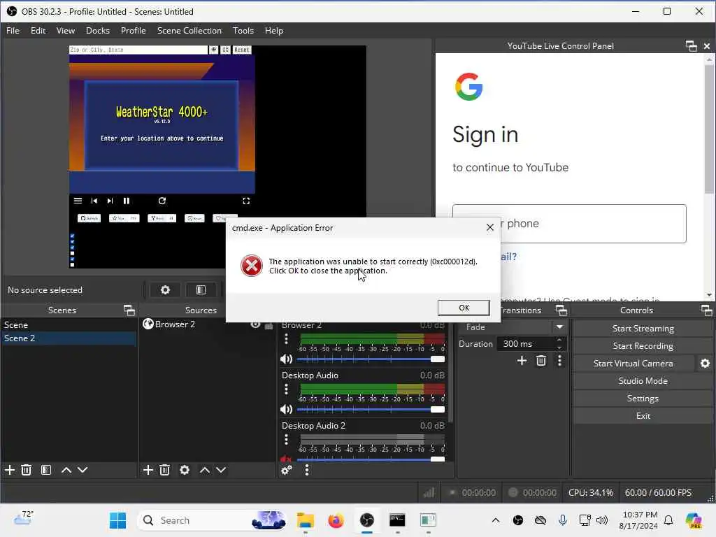This screenshot has width=716, height=537.
Task: Remove transition with trash icon
Action: [541, 361]
